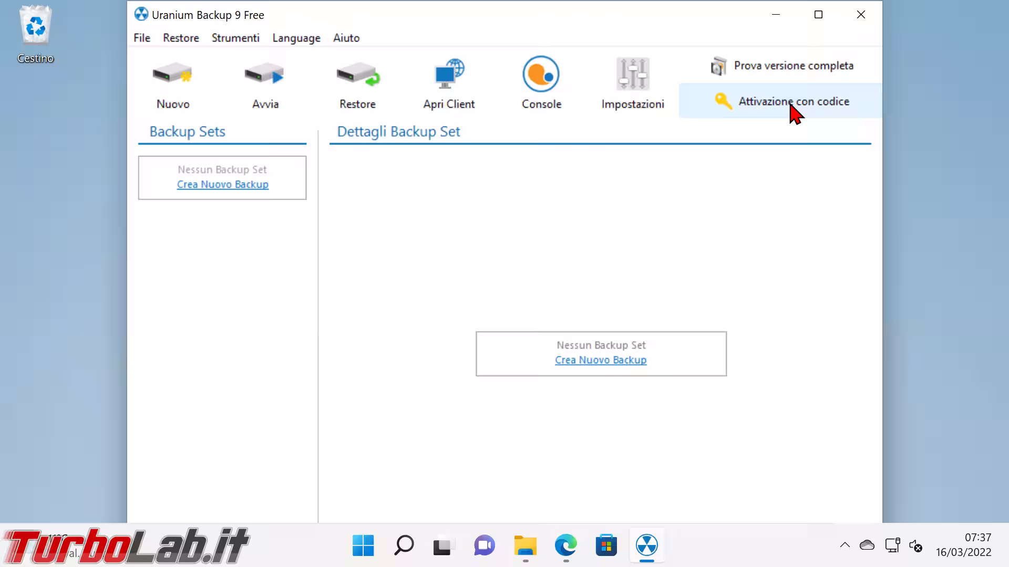Click Attivazione con codice key button

click(x=782, y=101)
